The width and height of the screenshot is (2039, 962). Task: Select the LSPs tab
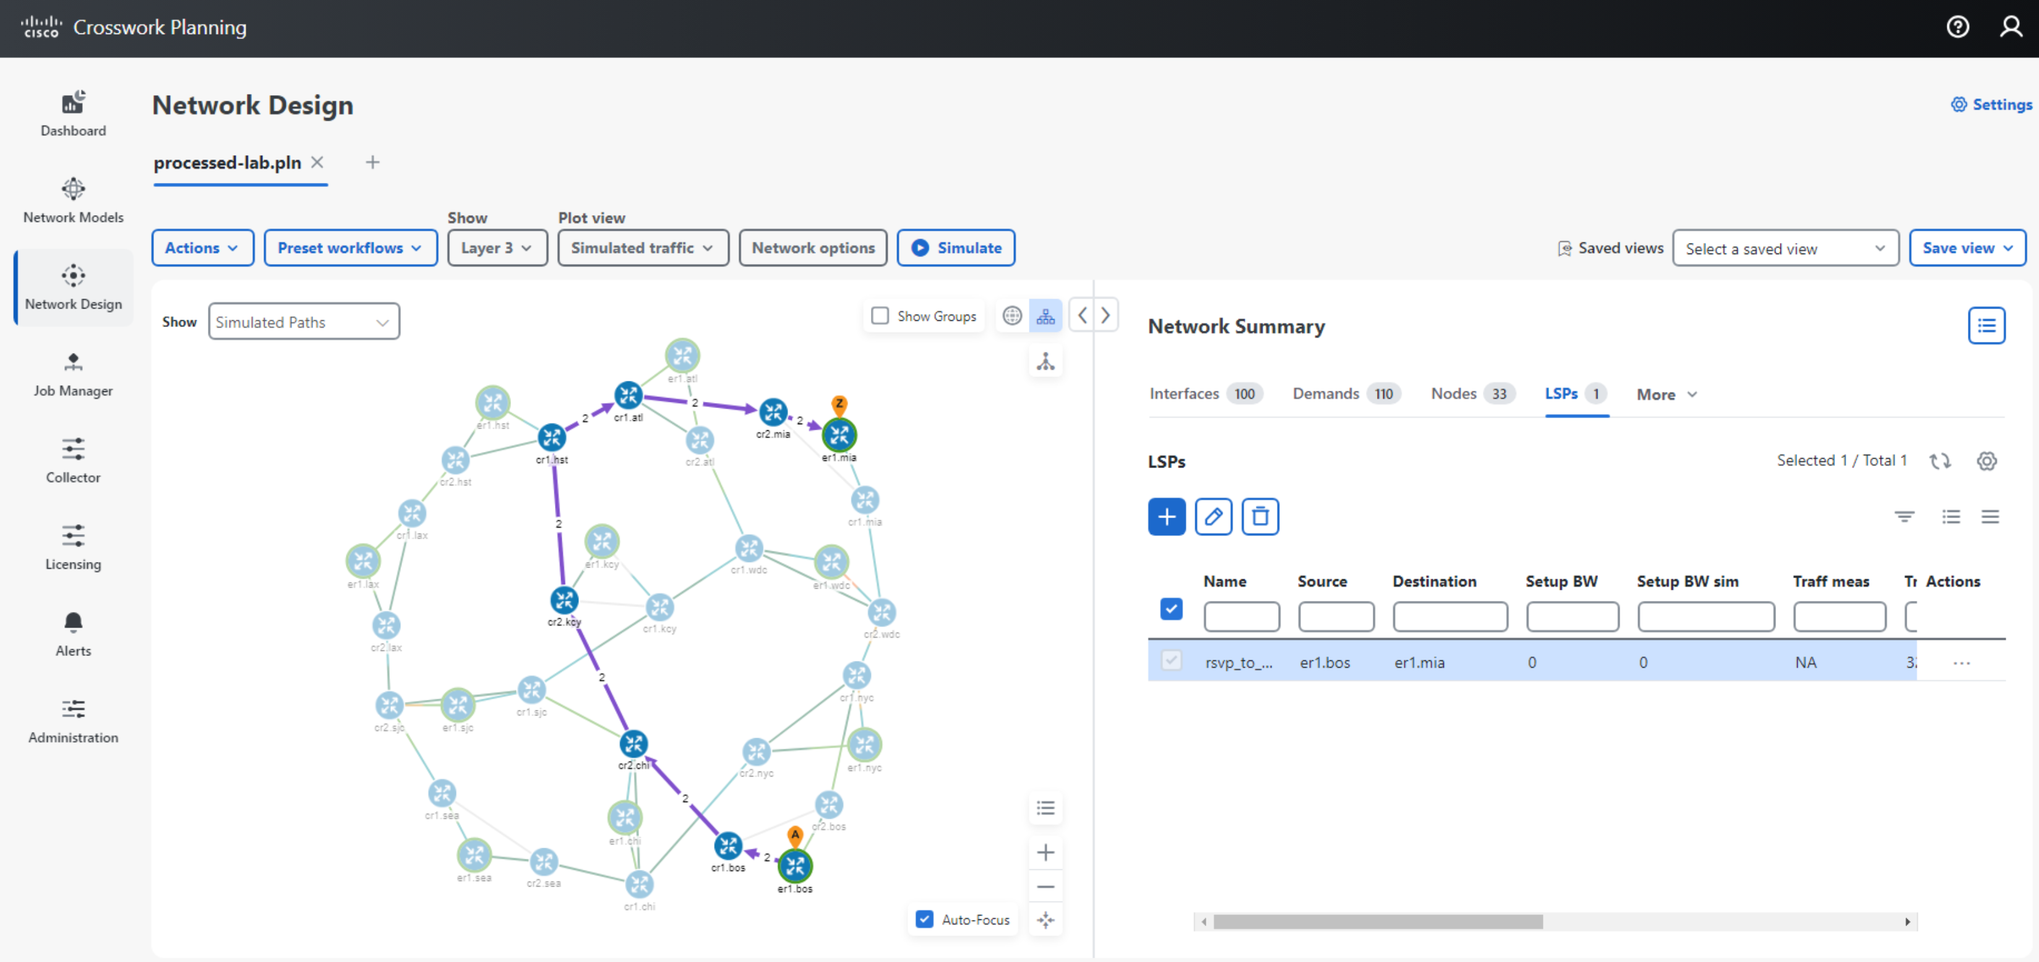click(1576, 393)
